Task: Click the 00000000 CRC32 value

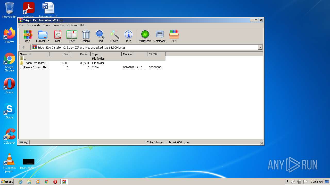Action: click(155, 67)
